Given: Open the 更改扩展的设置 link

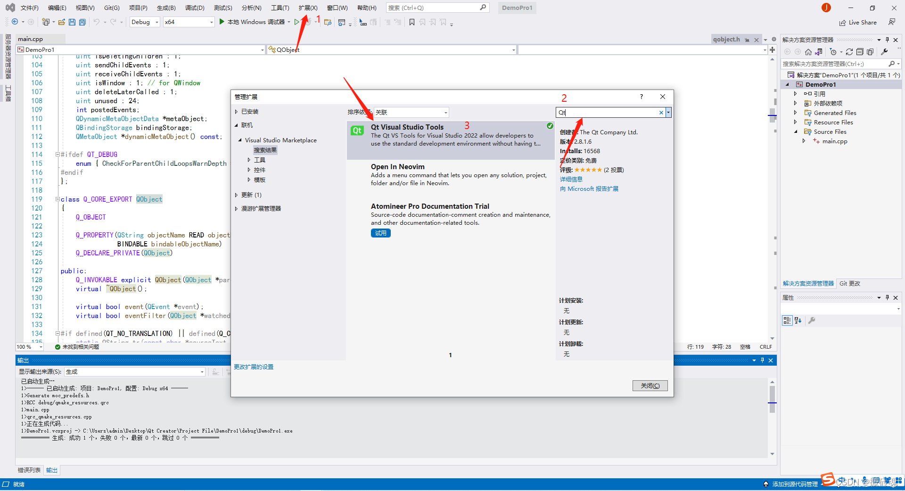Looking at the screenshot, I should click(254, 367).
